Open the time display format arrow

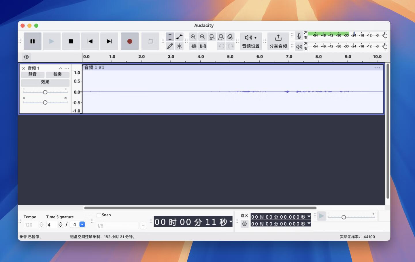(231, 222)
